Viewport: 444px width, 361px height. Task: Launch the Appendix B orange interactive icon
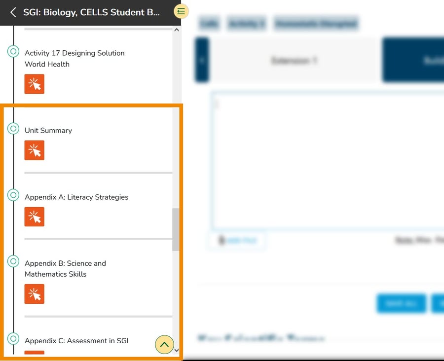[35, 294]
